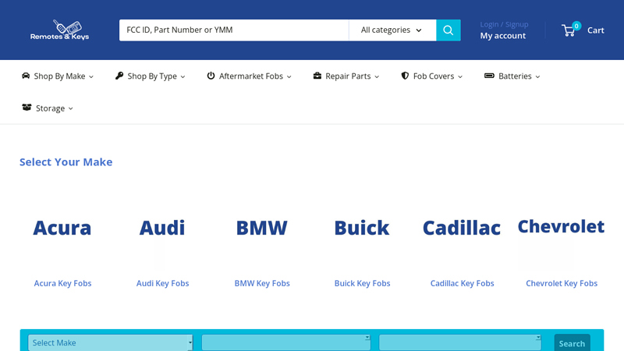Click the FCC ID search input field
Screen dimensions: 624x351
(x=233, y=30)
